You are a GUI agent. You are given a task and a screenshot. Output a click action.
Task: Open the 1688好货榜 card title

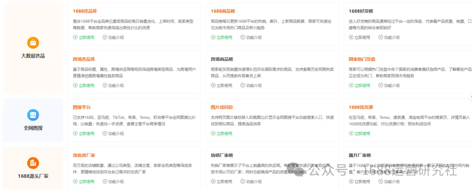(x=361, y=11)
